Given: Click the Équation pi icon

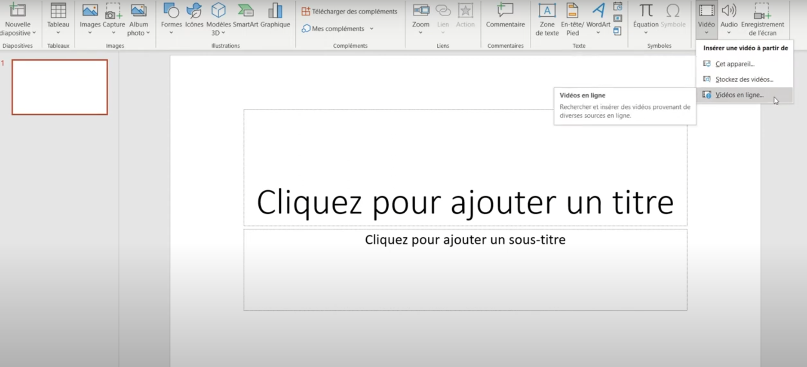Looking at the screenshot, I should [x=646, y=10].
